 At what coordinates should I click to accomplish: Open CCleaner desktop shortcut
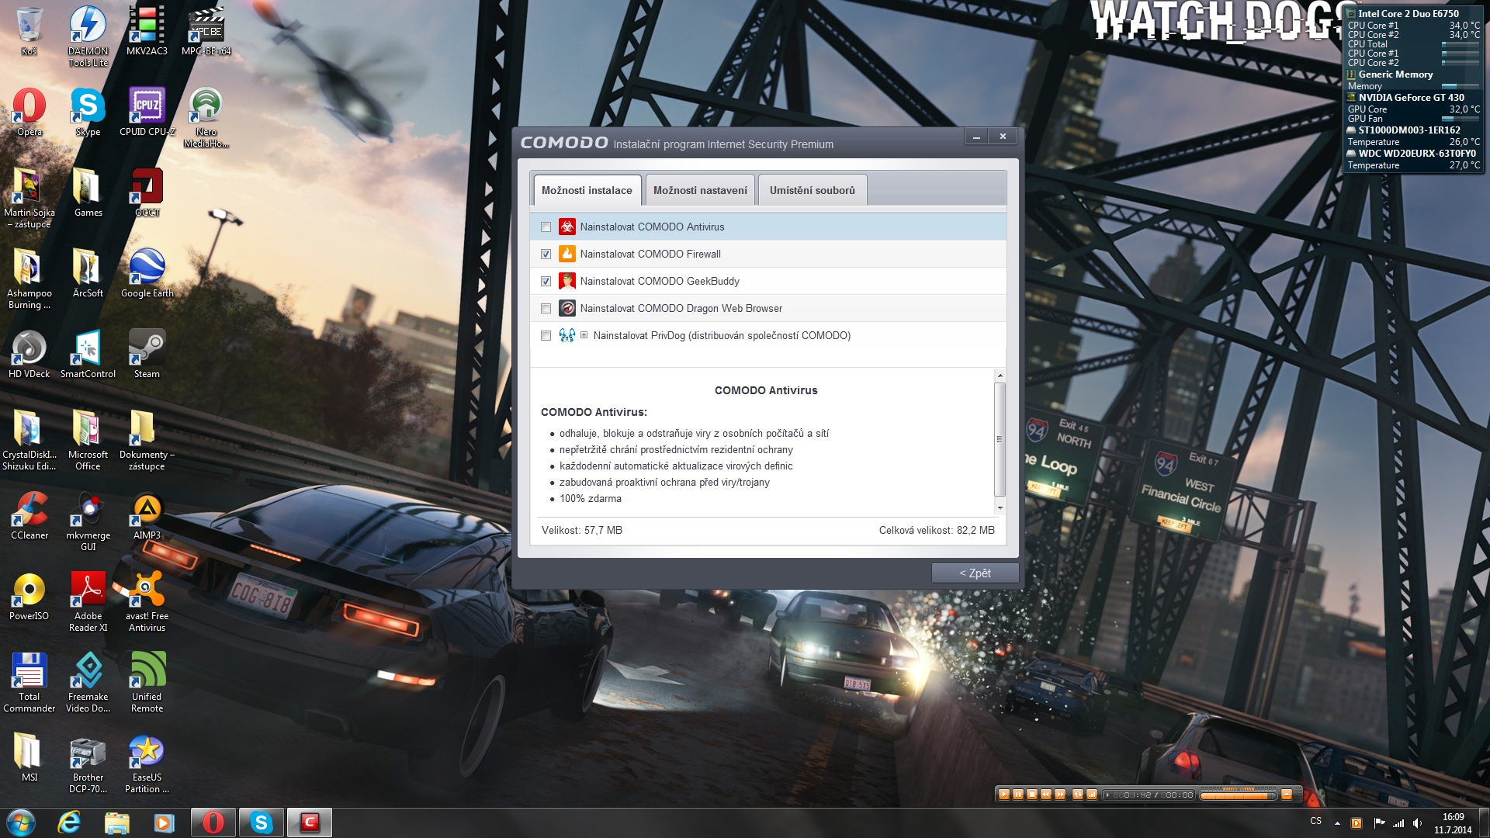tap(29, 514)
